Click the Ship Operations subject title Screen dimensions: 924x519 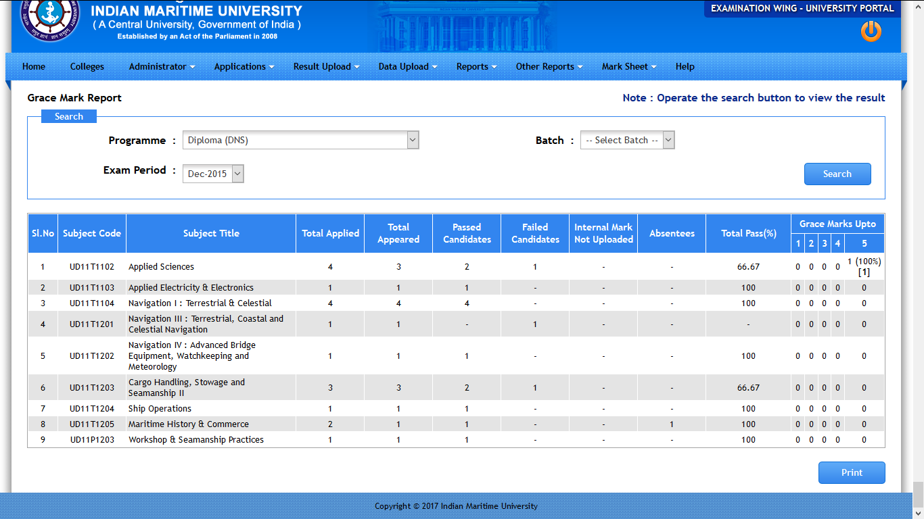(160, 409)
